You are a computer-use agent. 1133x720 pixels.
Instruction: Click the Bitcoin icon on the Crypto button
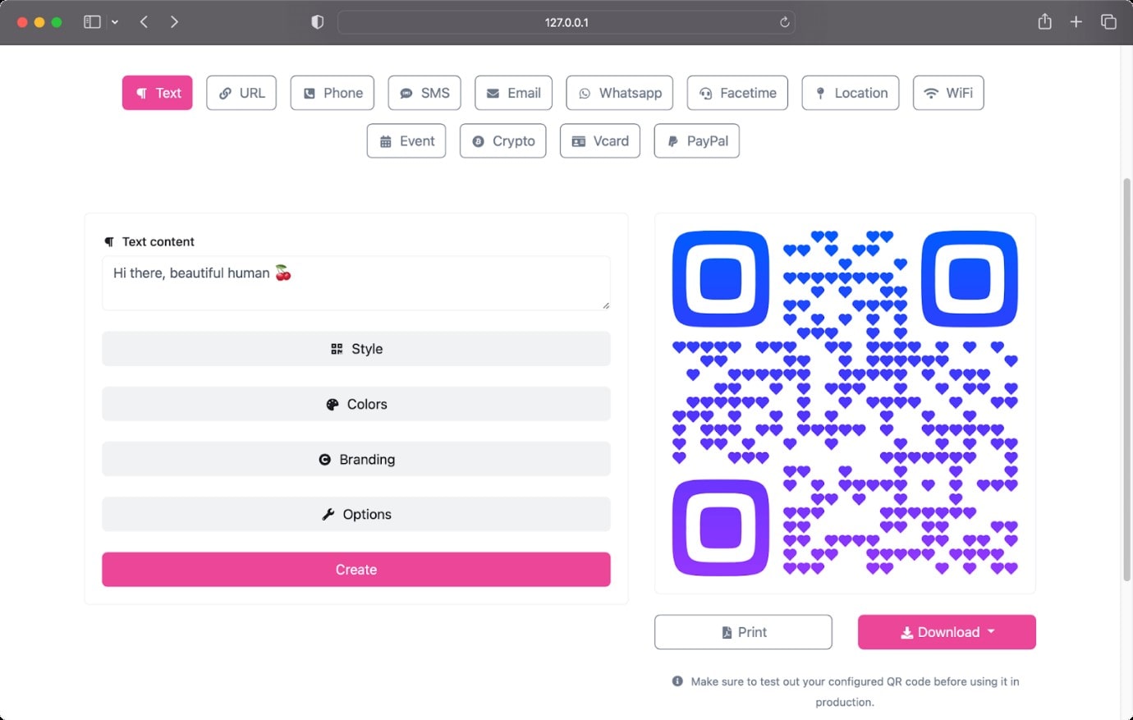pyautogui.click(x=479, y=141)
